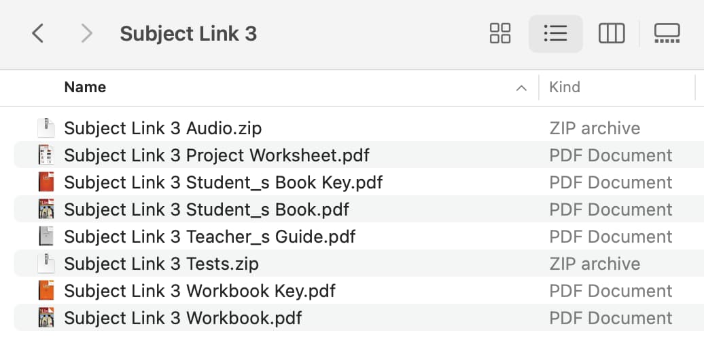Click the Workbook Key.pdf orange file icon
704x358 pixels.
[x=46, y=291]
